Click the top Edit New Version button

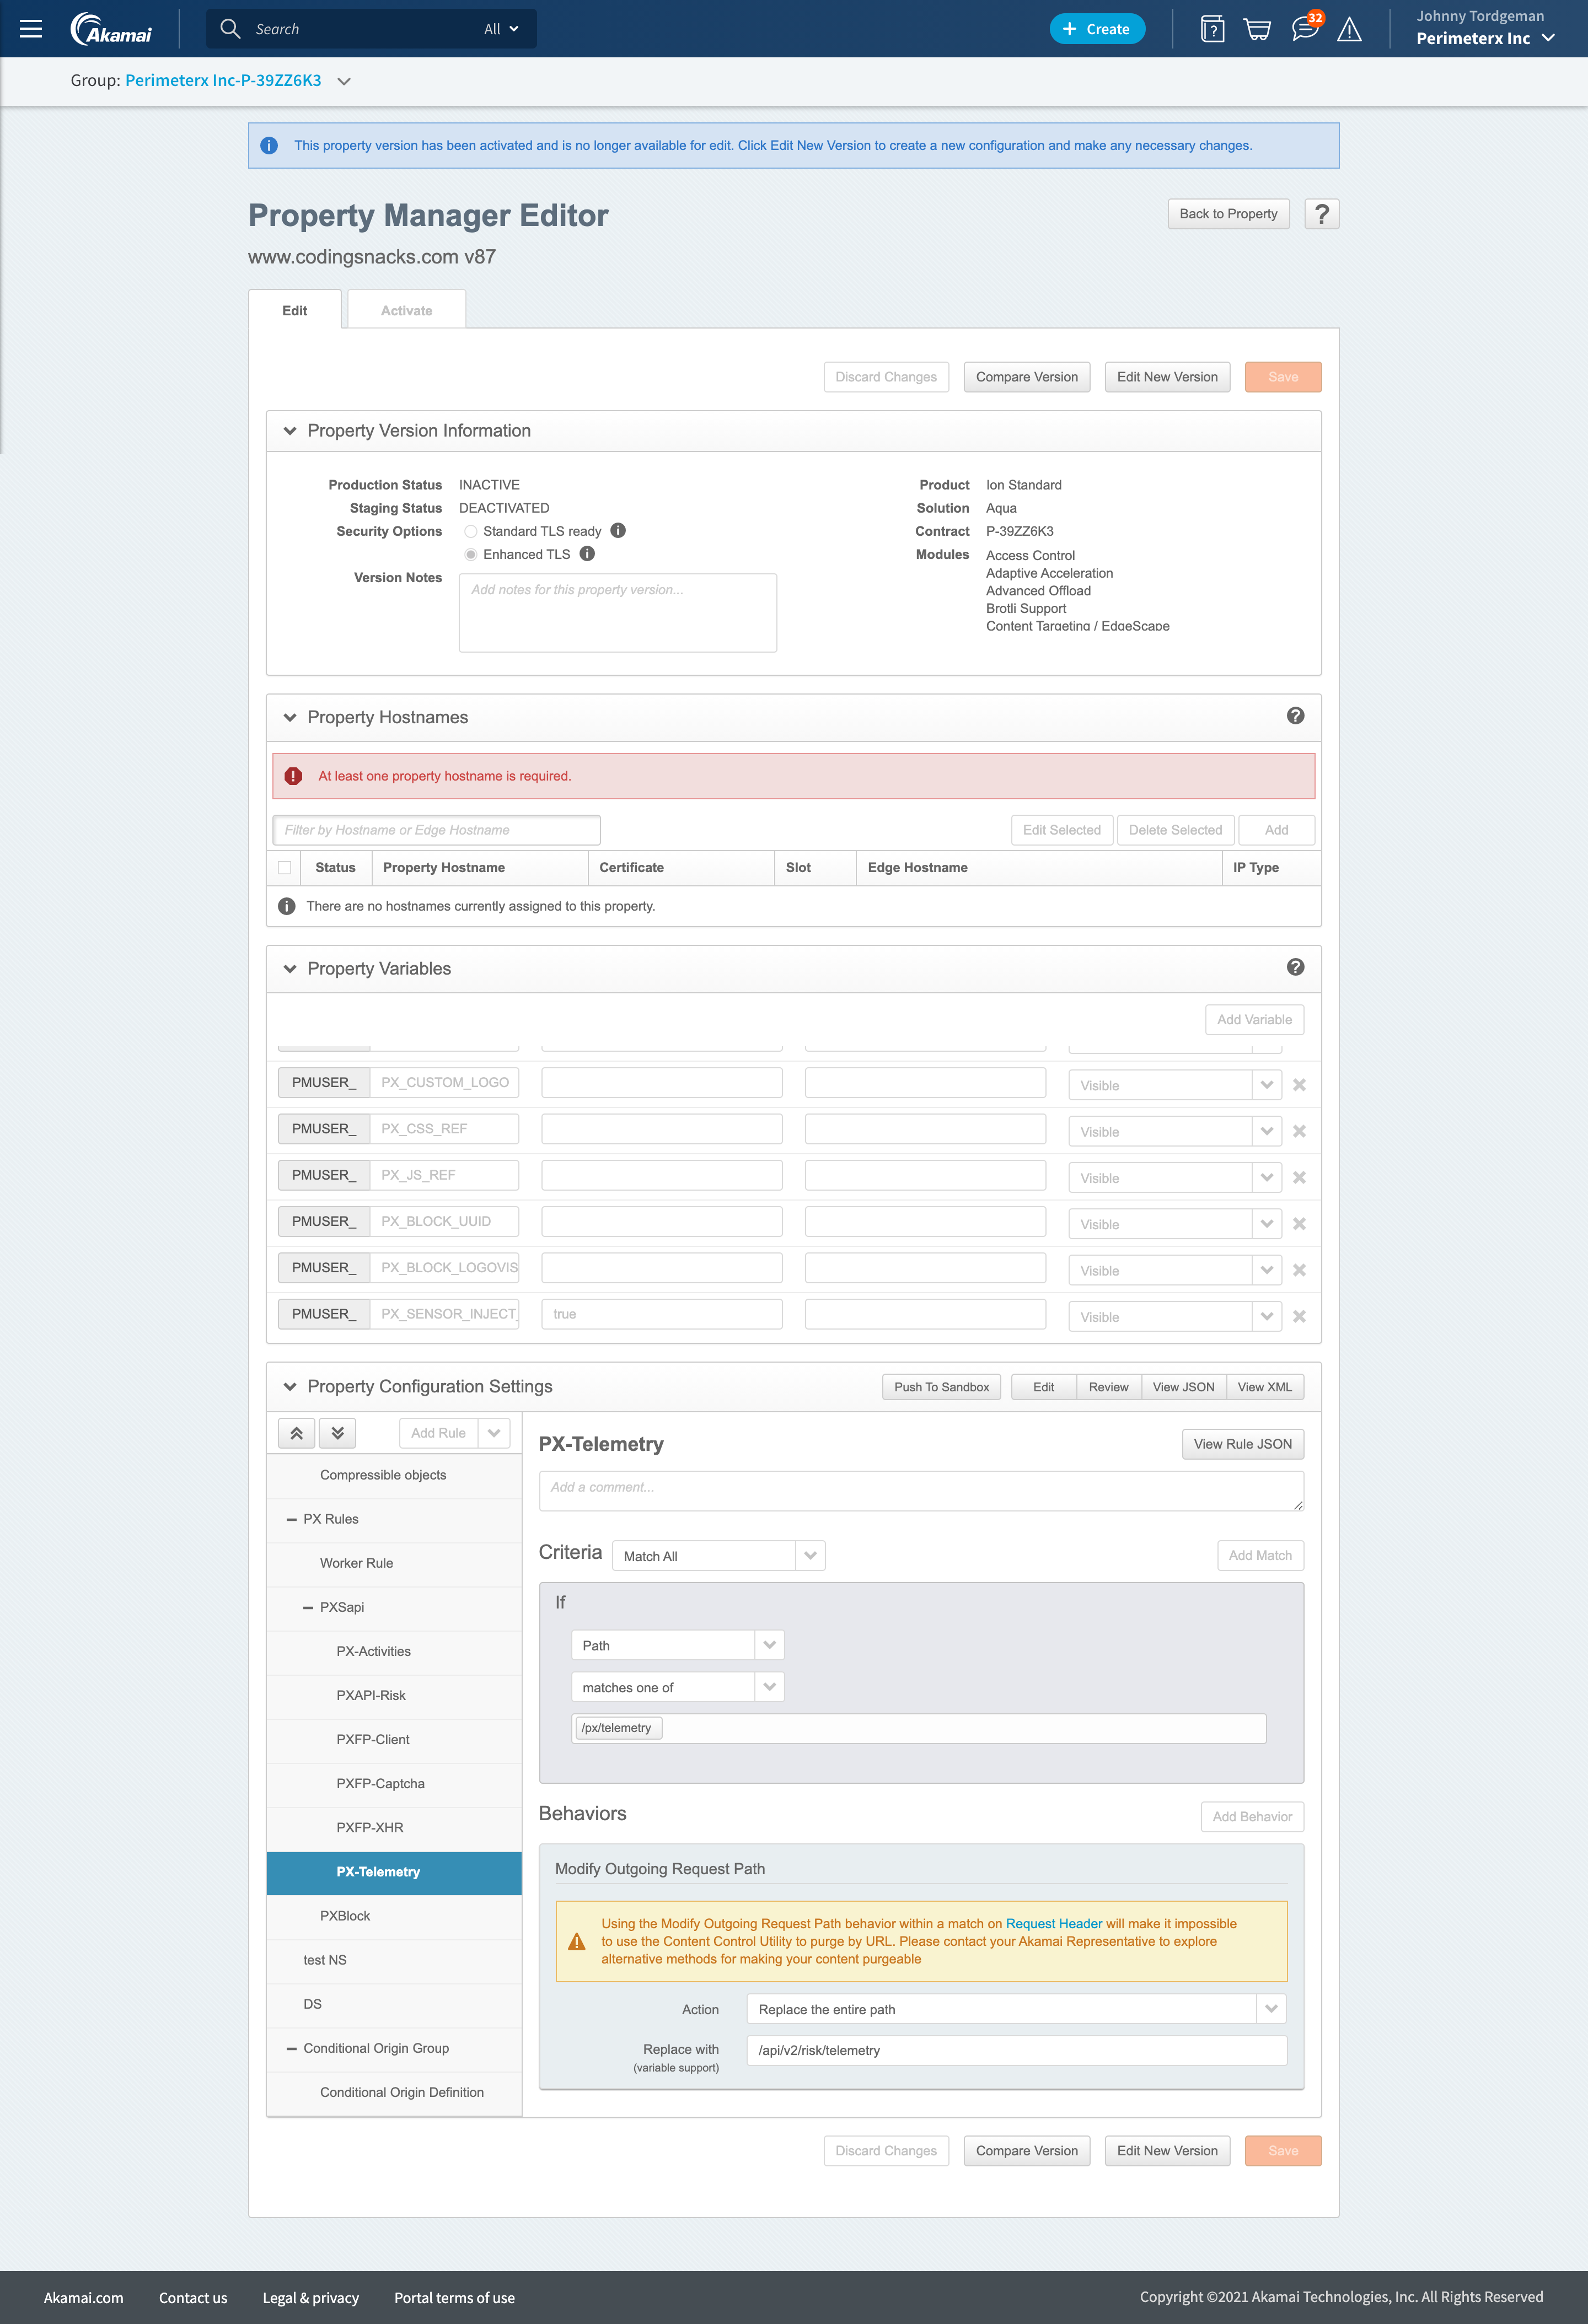pyautogui.click(x=1166, y=377)
